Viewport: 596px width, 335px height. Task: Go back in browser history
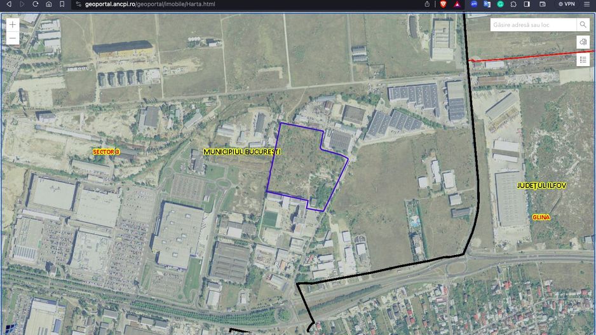pos(9,4)
